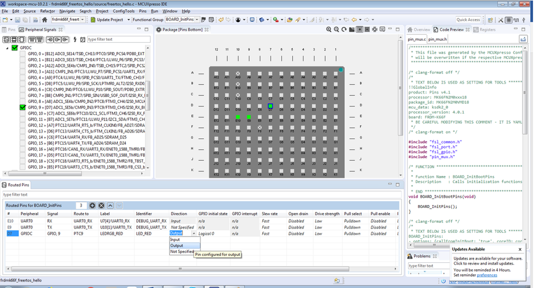This screenshot has height=288, width=535.
Task: Toggle the GPIOC group checkbox
Action: (15, 48)
